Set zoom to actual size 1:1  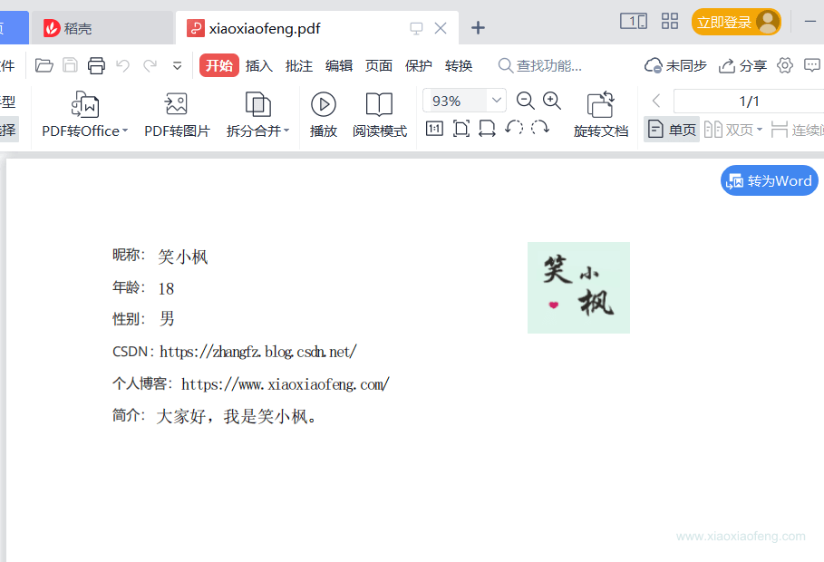click(434, 129)
